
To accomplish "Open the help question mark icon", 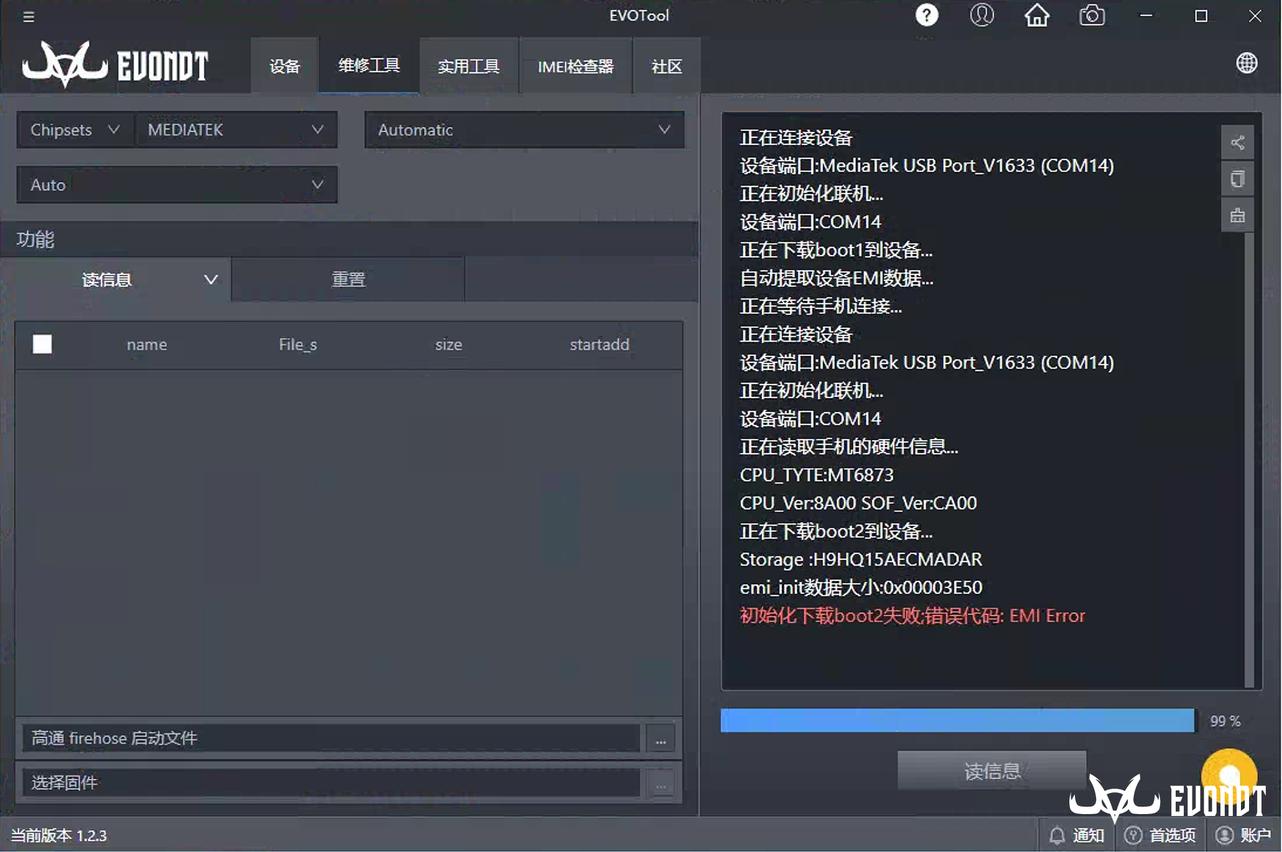I will 926,16.
